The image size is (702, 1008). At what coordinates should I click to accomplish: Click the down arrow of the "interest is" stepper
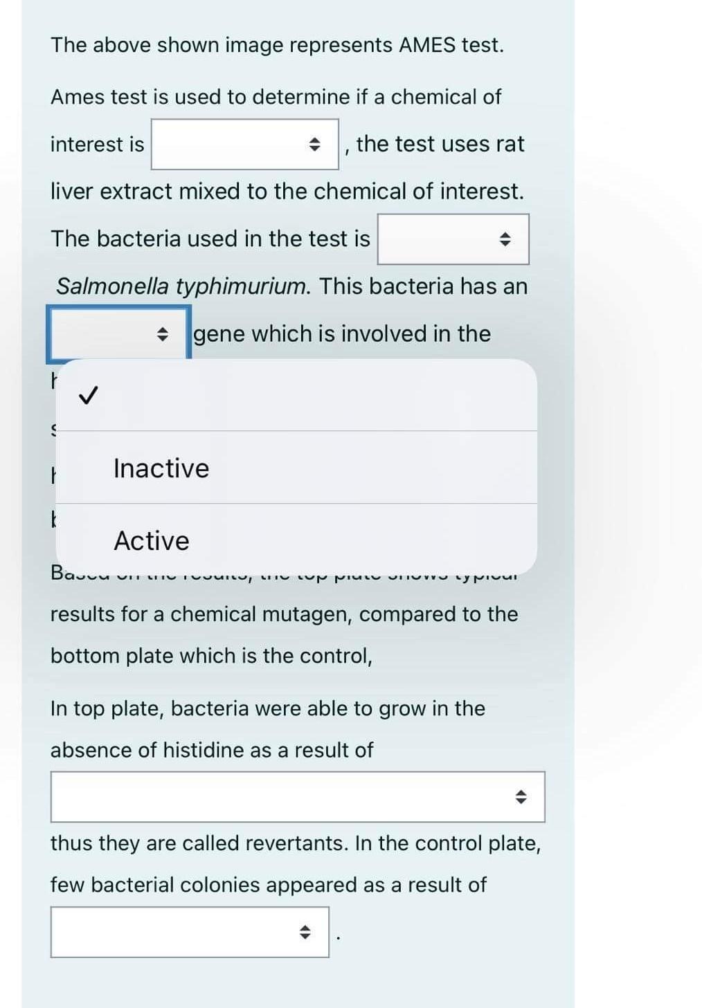click(x=316, y=148)
